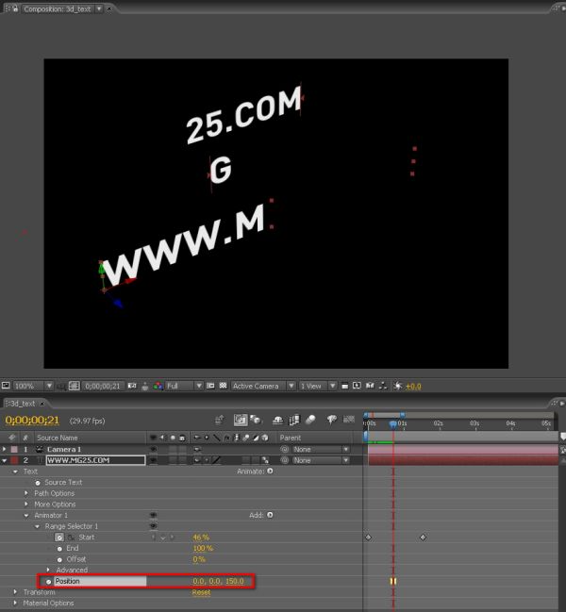Toggle the End property stopwatch
566x612 pixels.
click(59, 549)
